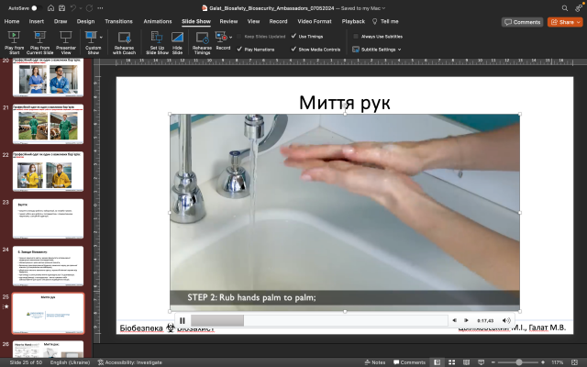The image size is (587, 367).
Task: Open Presenter View
Action: (x=66, y=39)
